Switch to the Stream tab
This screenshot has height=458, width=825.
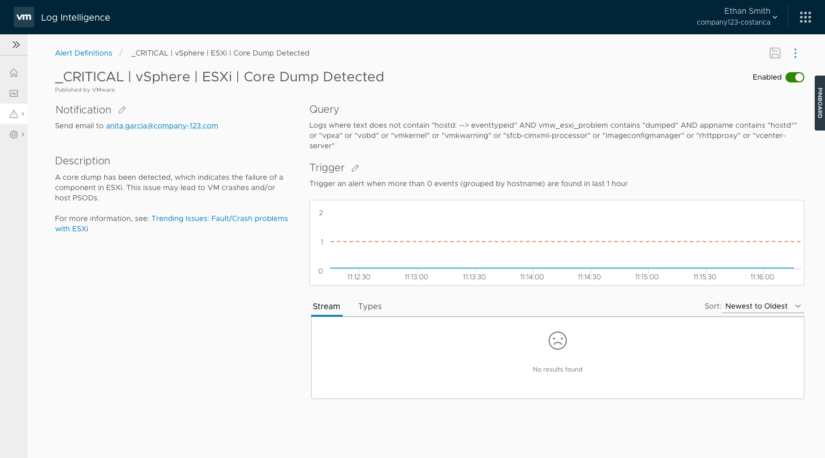(327, 306)
